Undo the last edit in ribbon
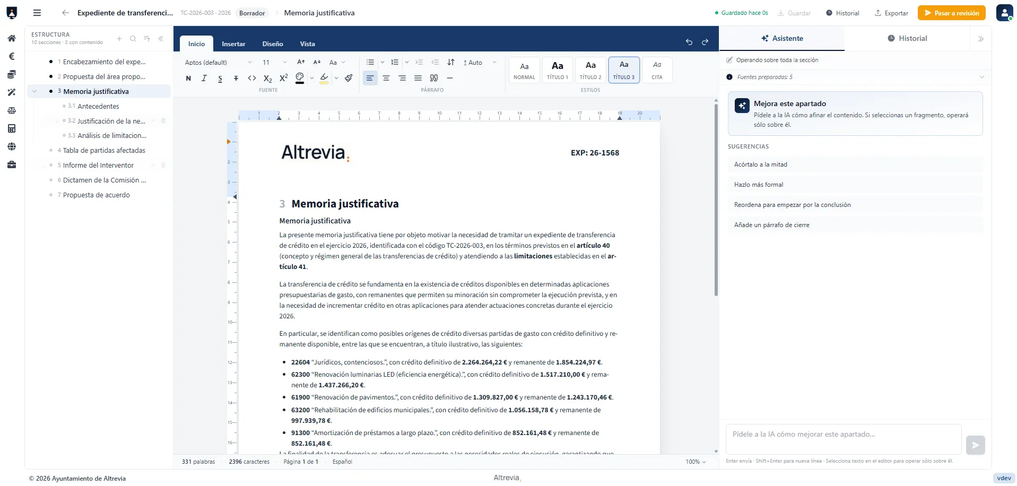 [x=689, y=42]
